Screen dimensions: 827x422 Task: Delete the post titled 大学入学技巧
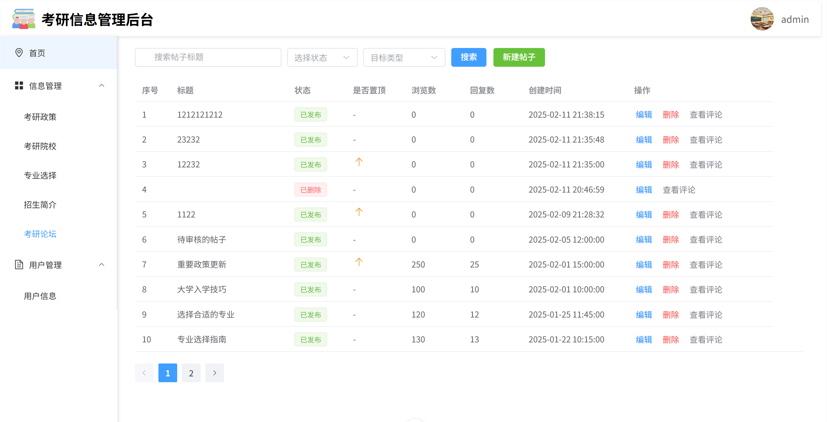click(671, 289)
